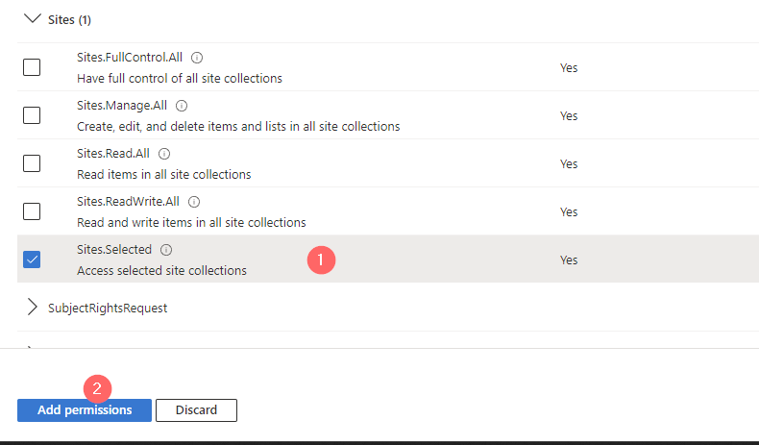Screen dimensions: 759x445
Task: Click info icon next to Sites.FullControl.All
Action: pos(197,58)
